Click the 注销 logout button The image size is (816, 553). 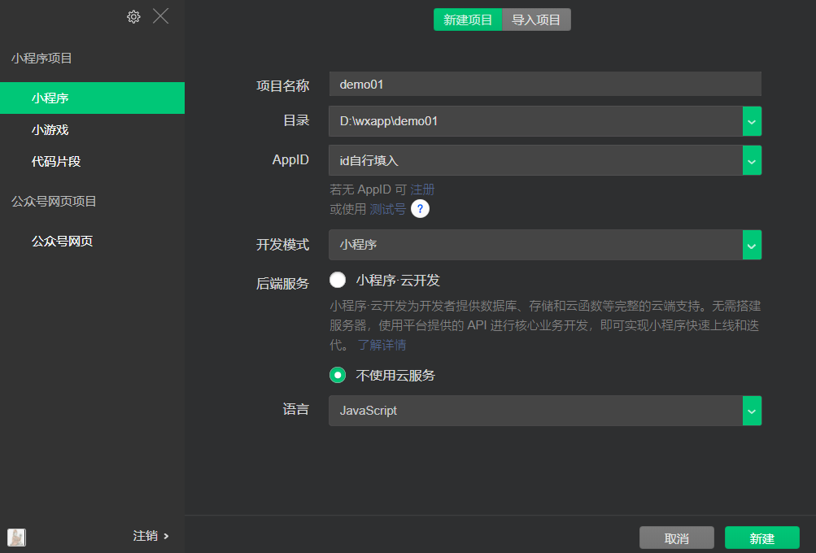click(145, 536)
